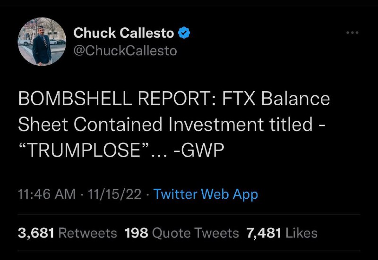Click the display name Chuck Callesto
The width and height of the screenshot is (378, 260).
point(124,33)
